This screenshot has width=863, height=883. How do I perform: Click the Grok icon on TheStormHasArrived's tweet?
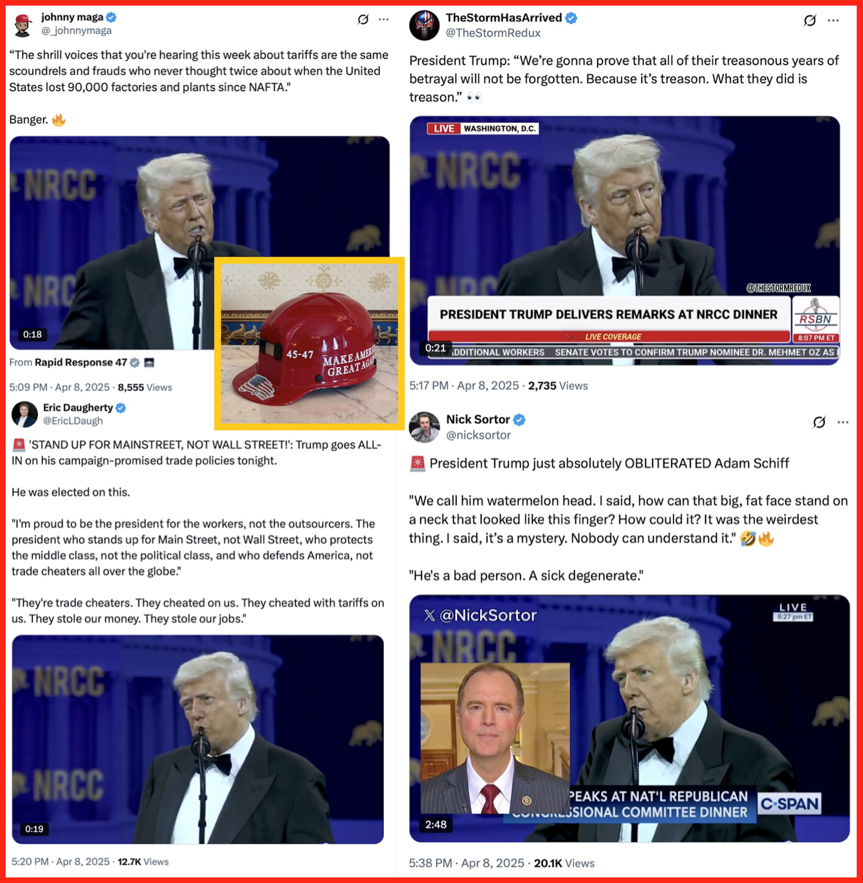(810, 20)
